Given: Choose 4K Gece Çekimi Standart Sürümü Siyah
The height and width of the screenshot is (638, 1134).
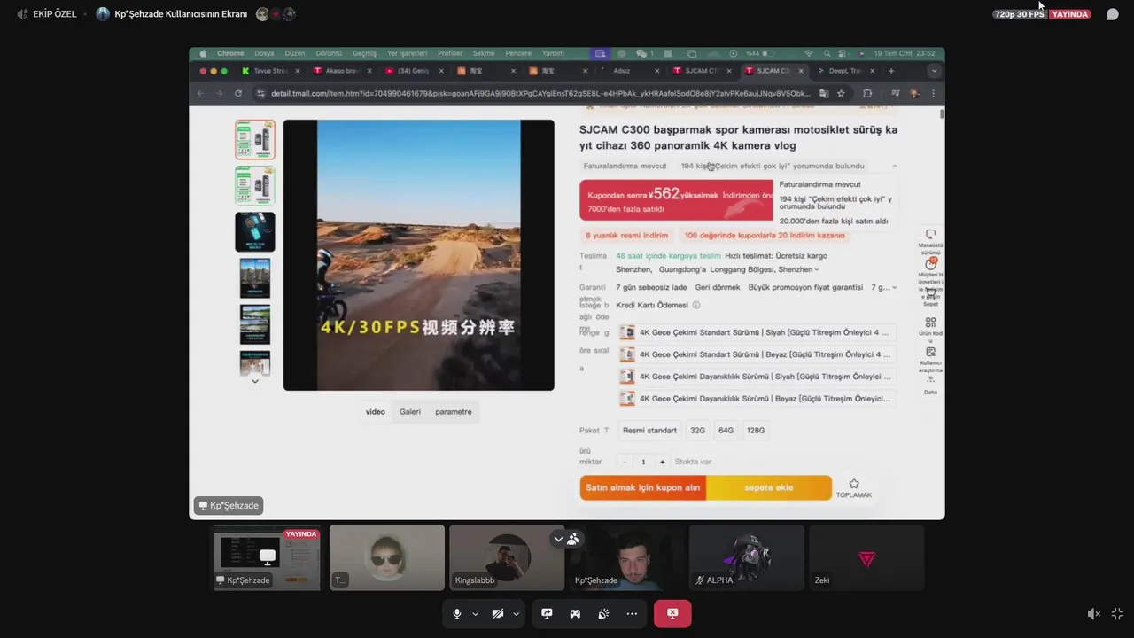Looking at the screenshot, I should pos(756,332).
